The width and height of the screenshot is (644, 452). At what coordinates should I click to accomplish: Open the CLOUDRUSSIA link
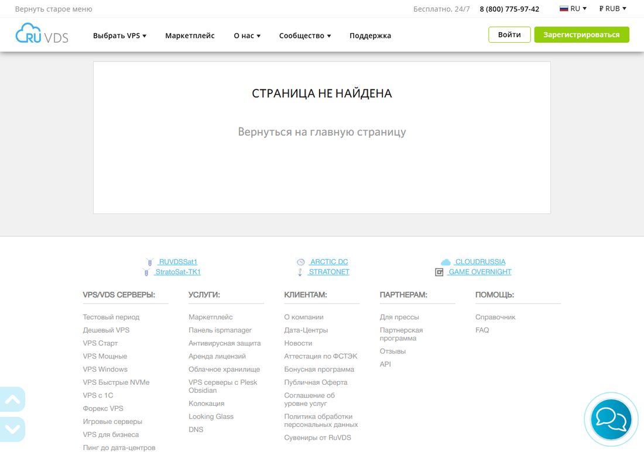(479, 262)
